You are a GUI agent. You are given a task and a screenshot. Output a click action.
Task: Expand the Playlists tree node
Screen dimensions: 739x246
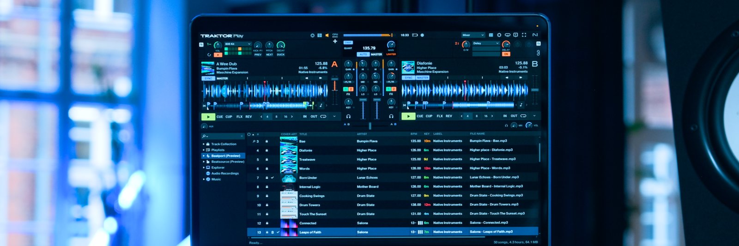point(204,150)
